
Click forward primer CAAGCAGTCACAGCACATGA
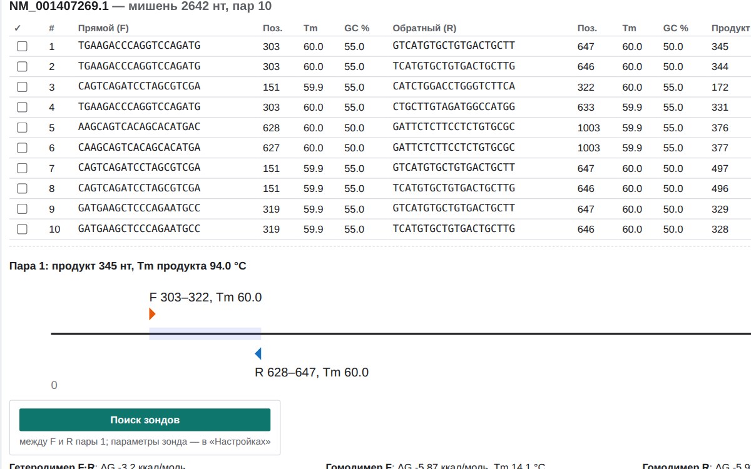point(139,148)
